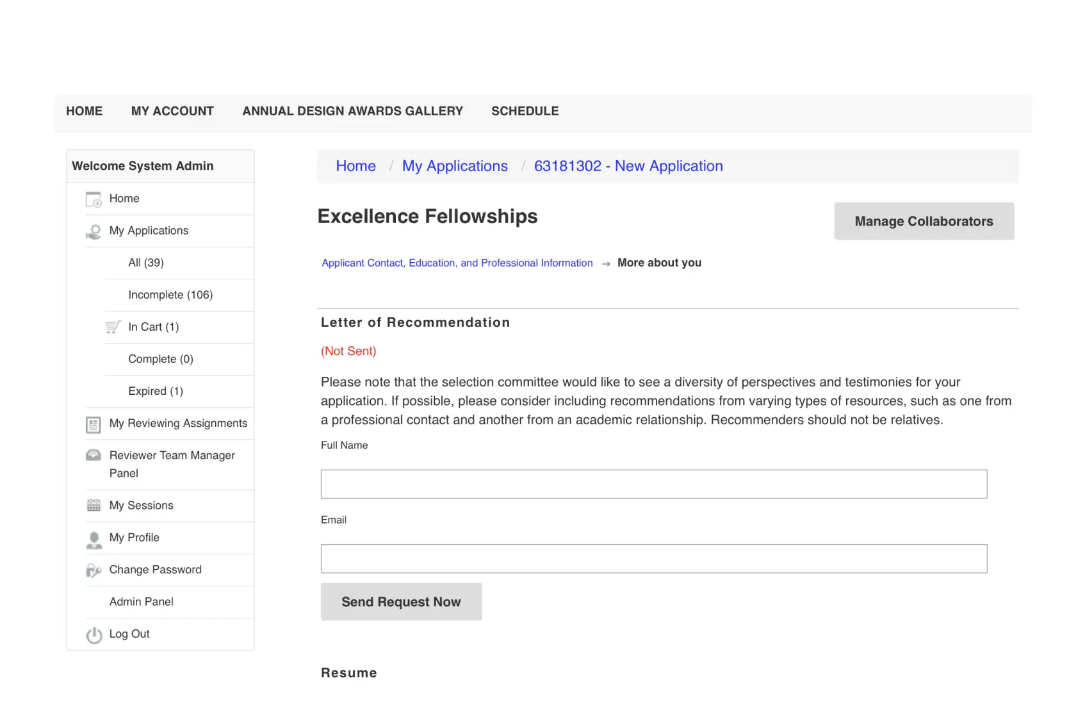The height and width of the screenshot is (714, 1085).
Task: Show Incomplete (106) applications
Action: click(x=170, y=295)
